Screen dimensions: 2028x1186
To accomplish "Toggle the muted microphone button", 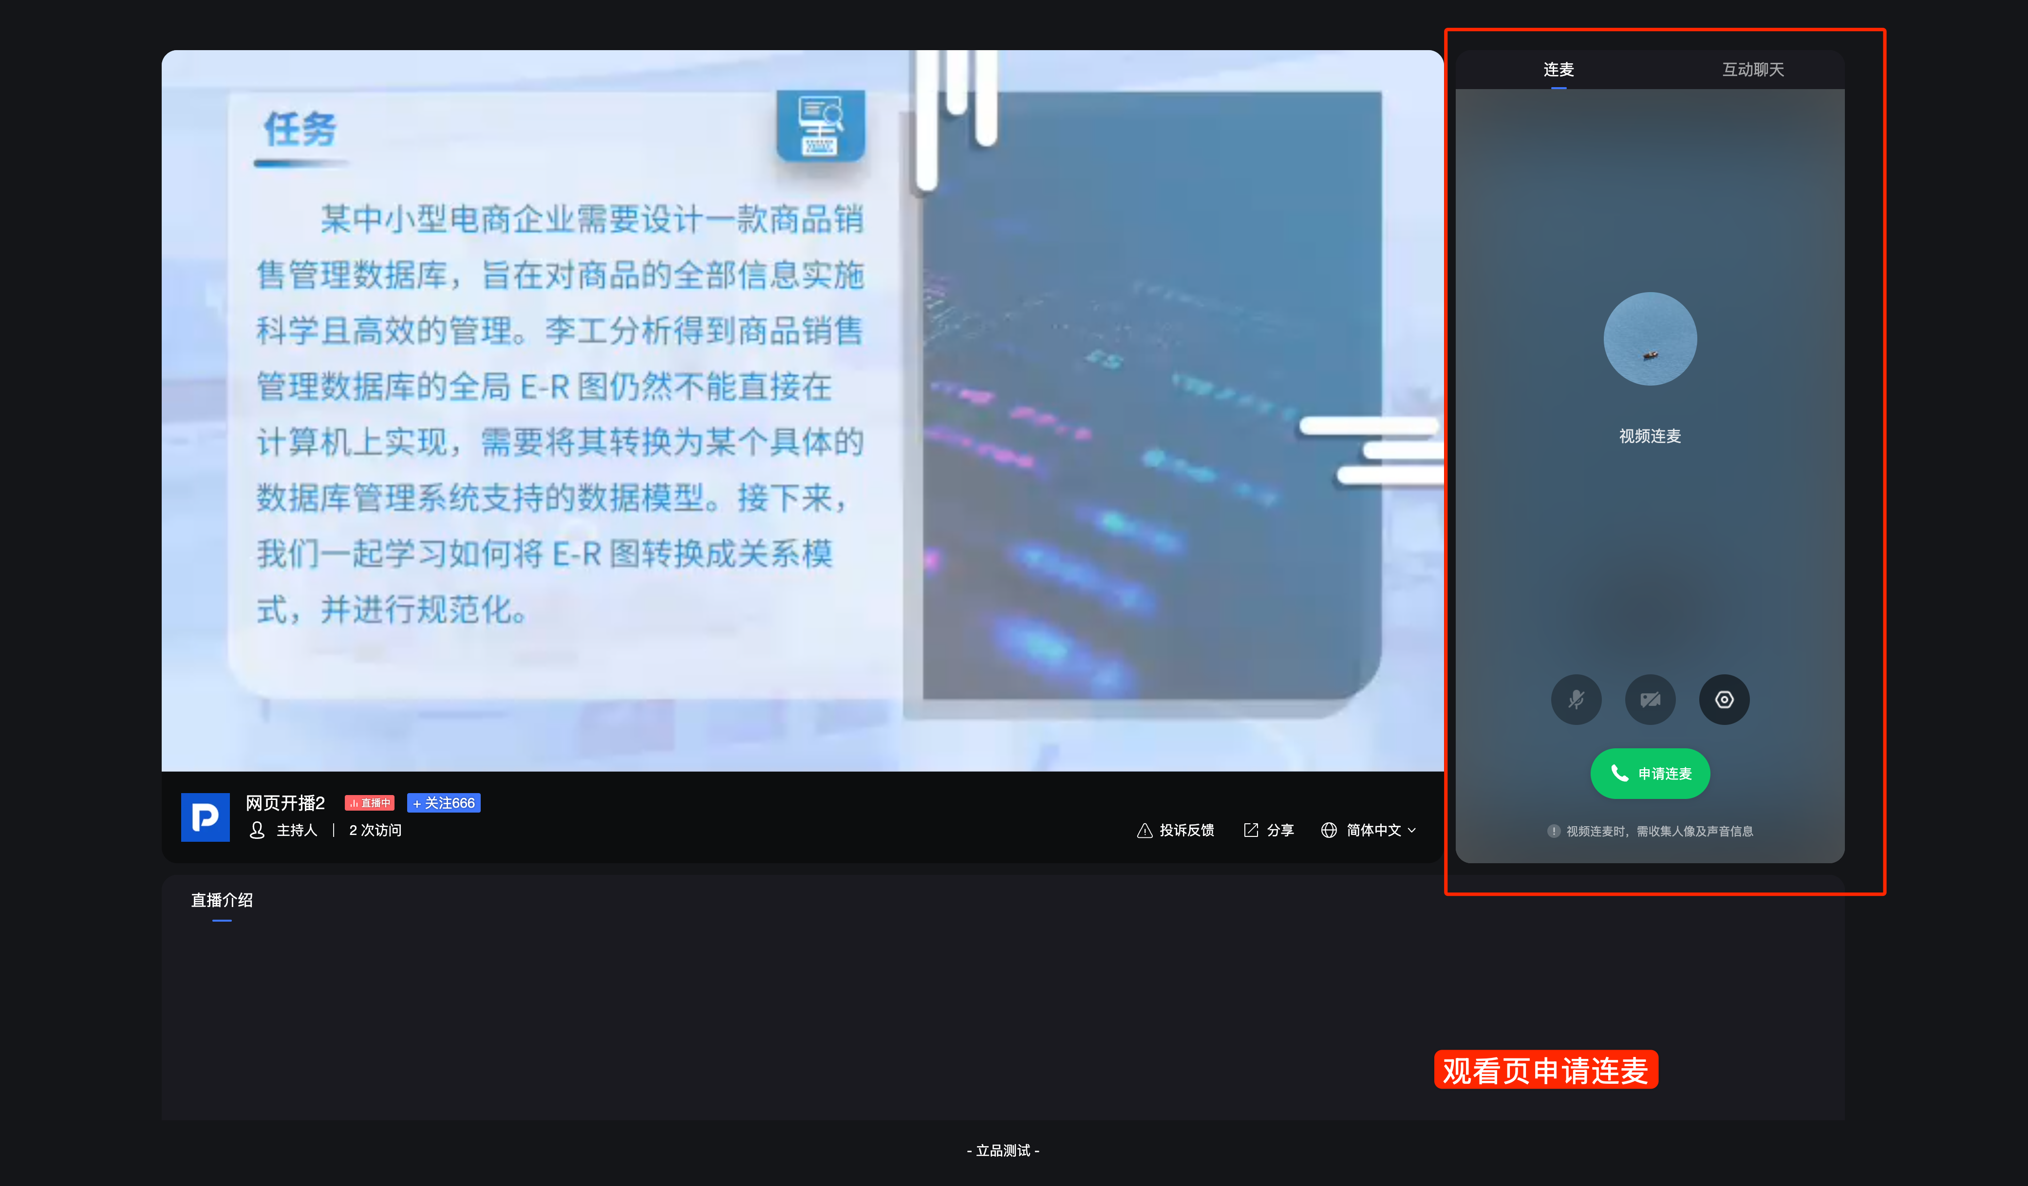I will point(1576,699).
